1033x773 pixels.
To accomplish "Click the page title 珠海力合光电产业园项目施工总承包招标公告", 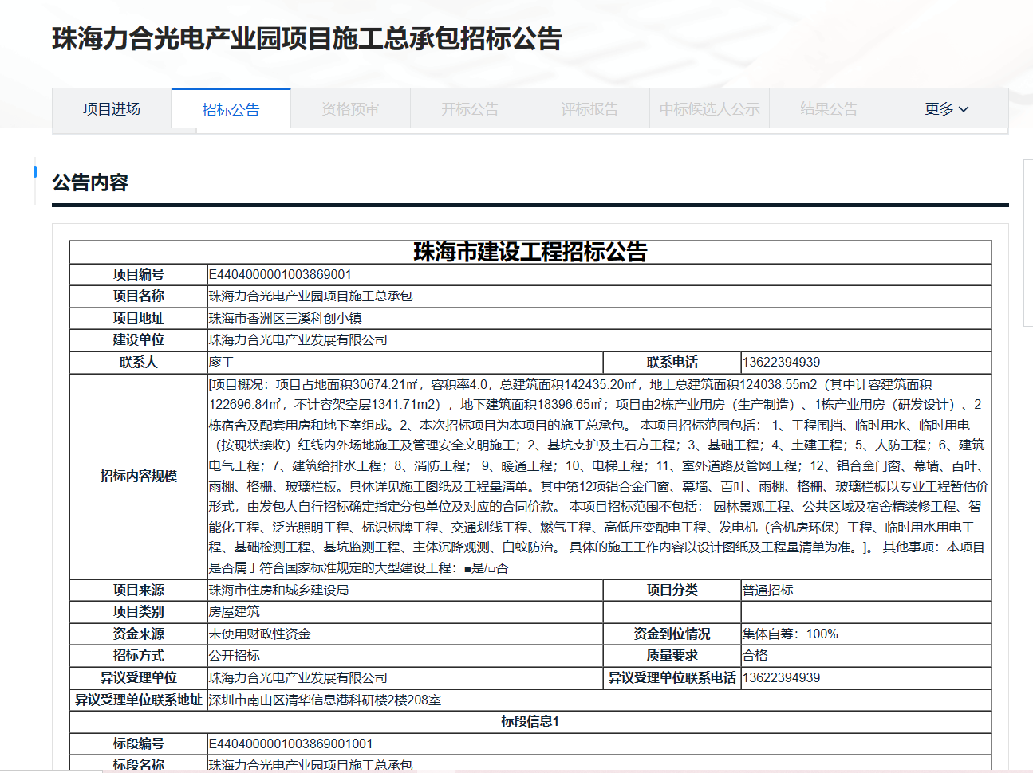I will tap(307, 39).
